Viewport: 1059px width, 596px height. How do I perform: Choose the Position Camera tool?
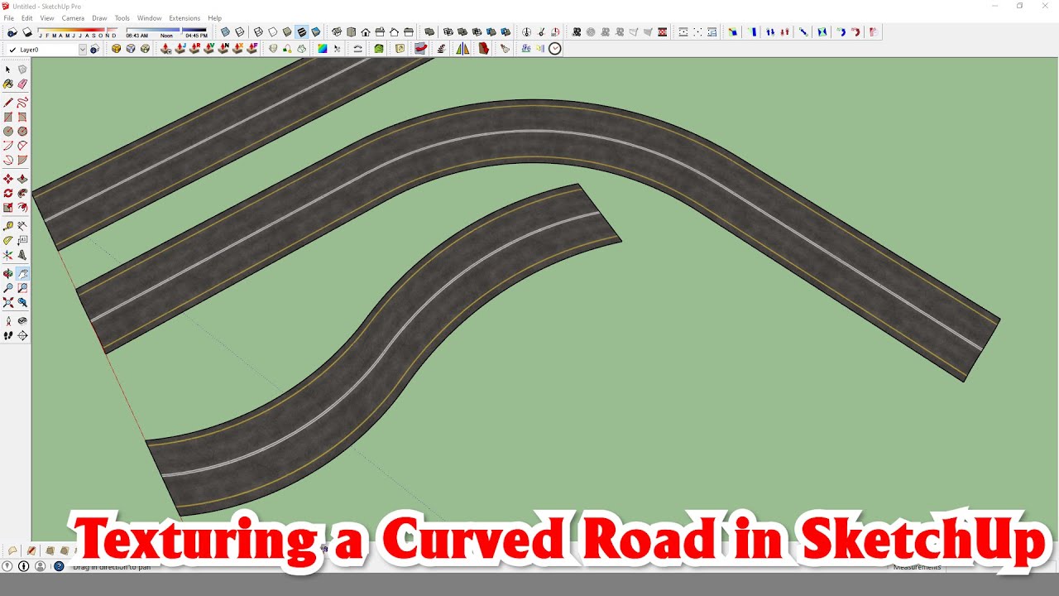point(8,320)
